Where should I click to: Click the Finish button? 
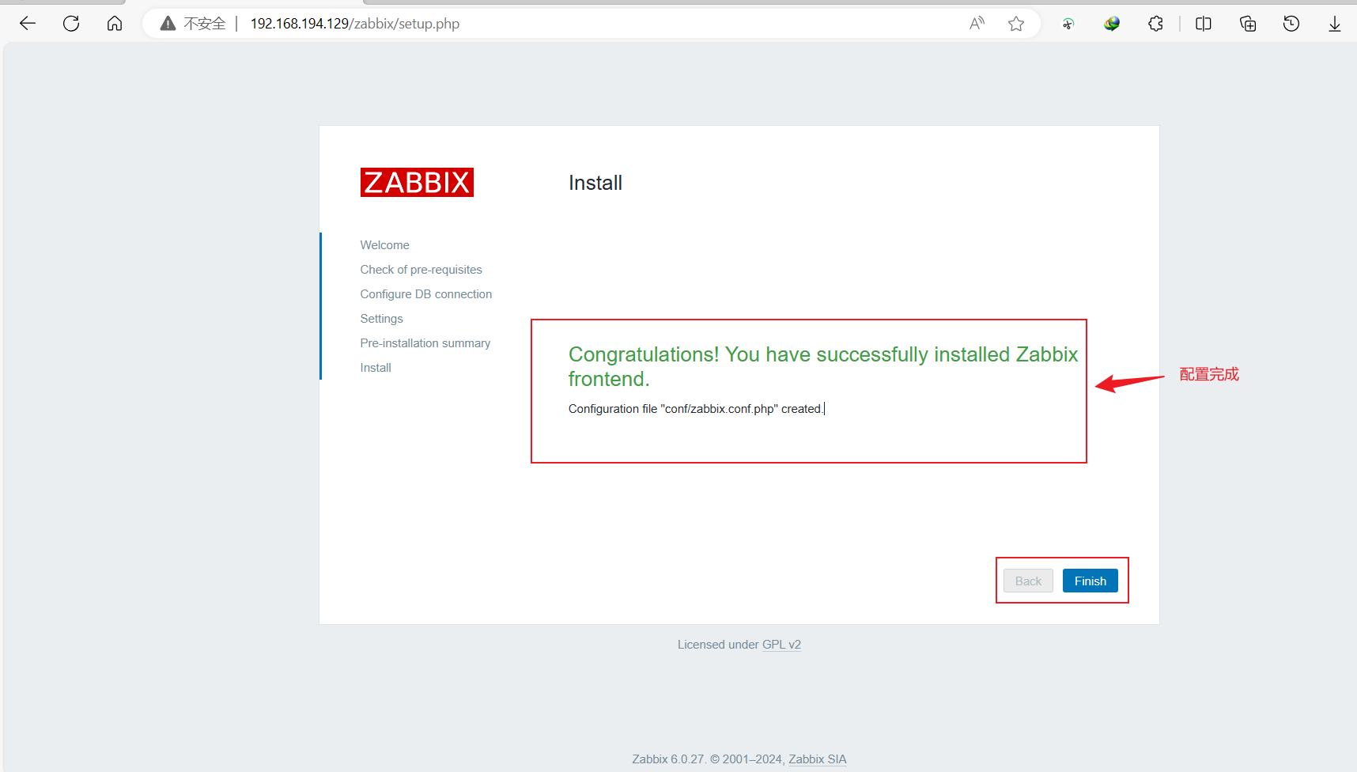[x=1091, y=581]
